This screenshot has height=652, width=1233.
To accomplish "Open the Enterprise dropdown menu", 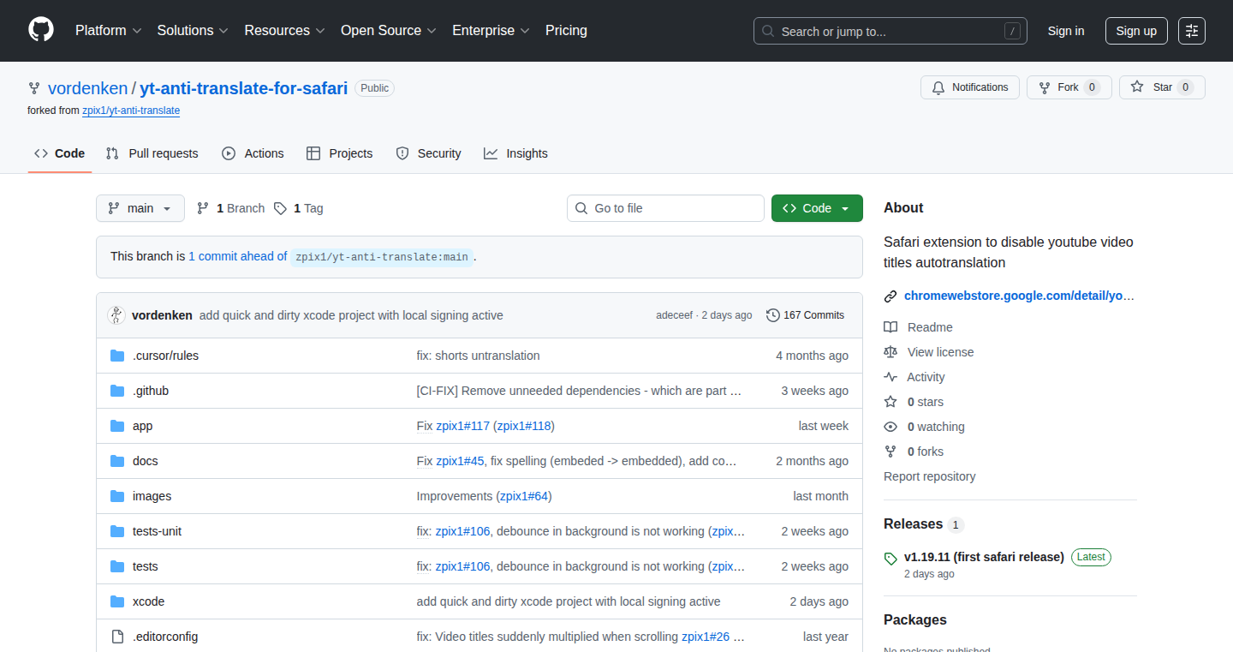I will 491,31.
